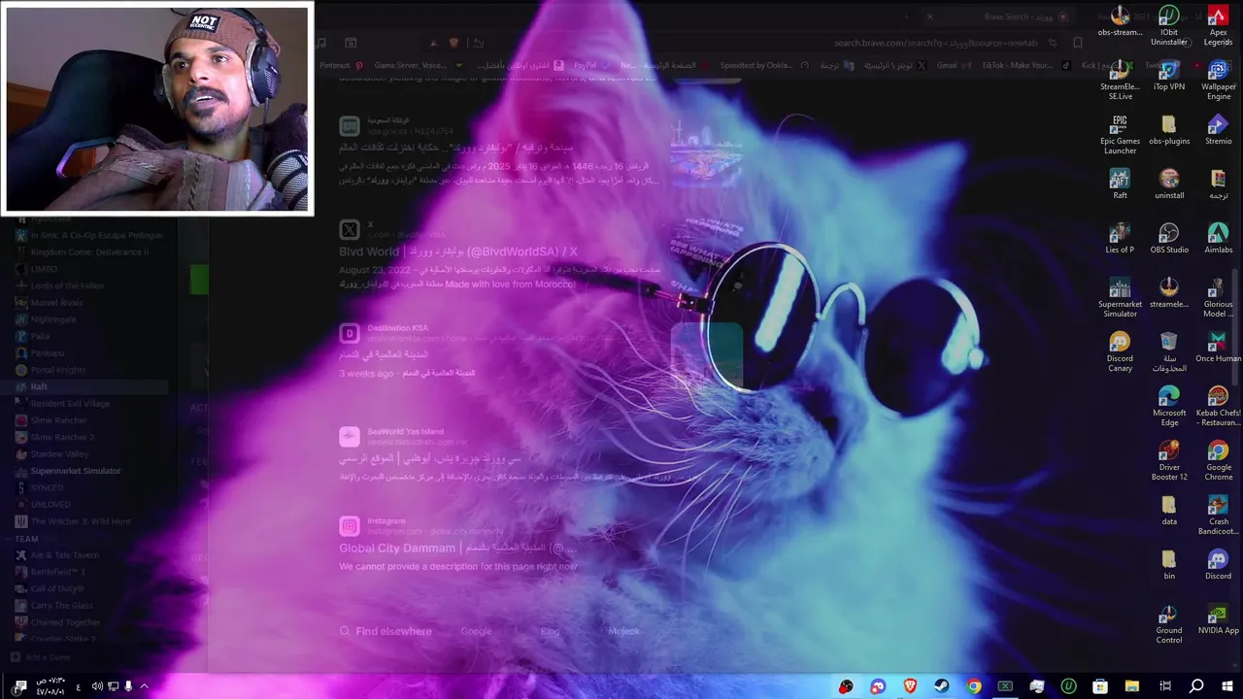The image size is (1243, 699).
Task: Open OBS Studio desktop shortcut
Action: (1169, 239)
